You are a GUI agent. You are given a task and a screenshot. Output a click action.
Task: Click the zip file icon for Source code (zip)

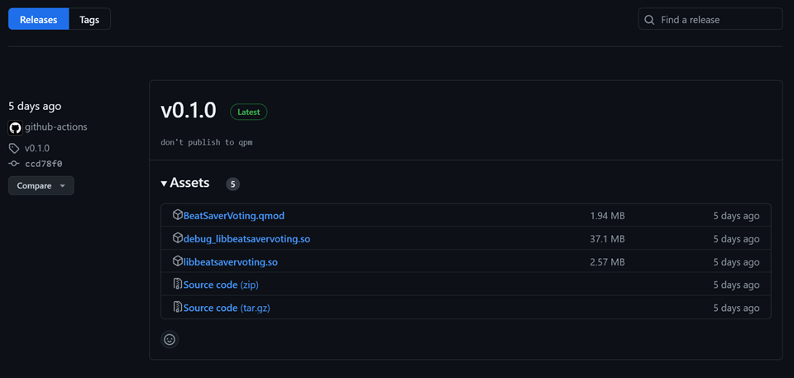(177, 285)
